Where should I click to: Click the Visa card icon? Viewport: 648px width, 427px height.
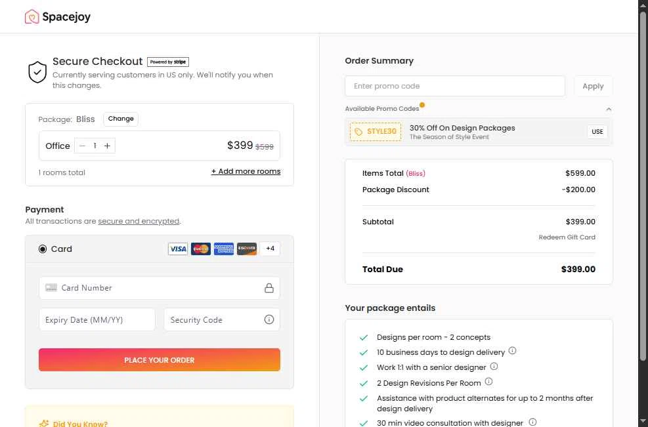178,249
